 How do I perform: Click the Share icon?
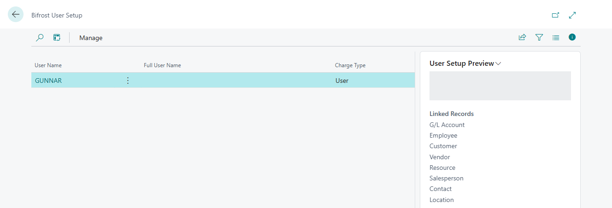tap(522, 37)
